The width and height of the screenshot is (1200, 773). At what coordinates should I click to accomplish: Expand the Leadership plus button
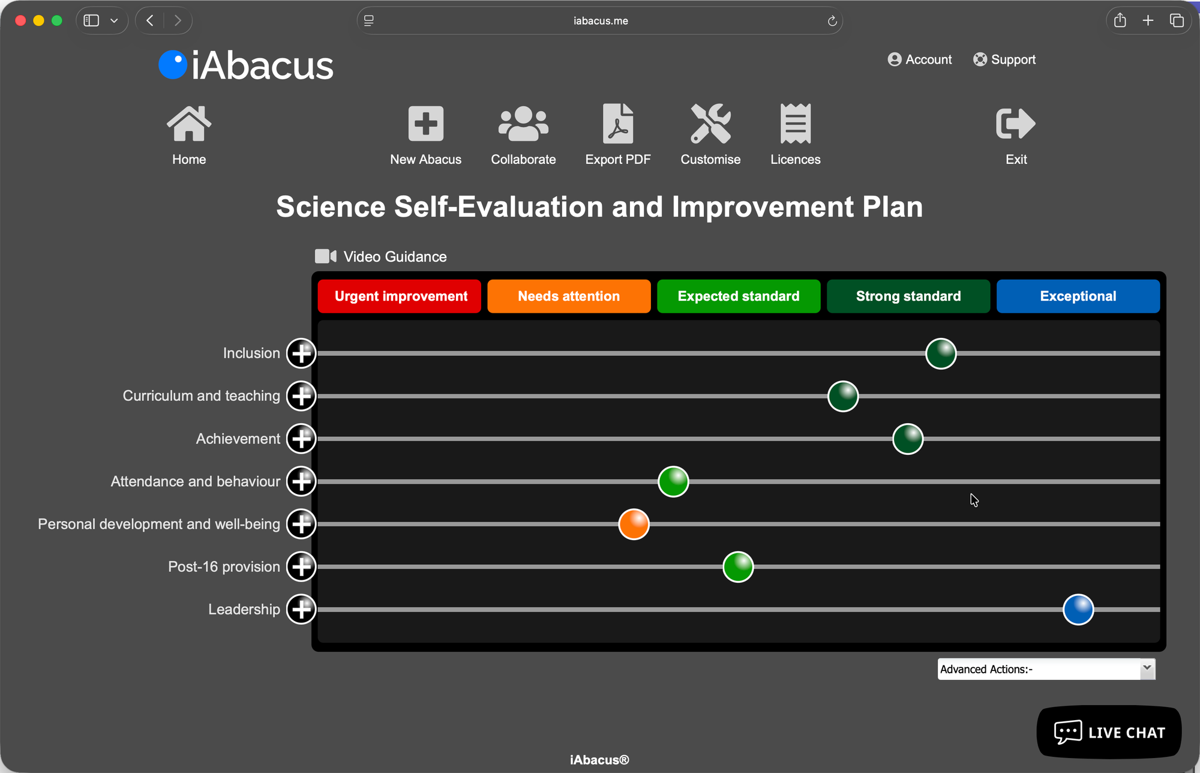pos(301,609)
